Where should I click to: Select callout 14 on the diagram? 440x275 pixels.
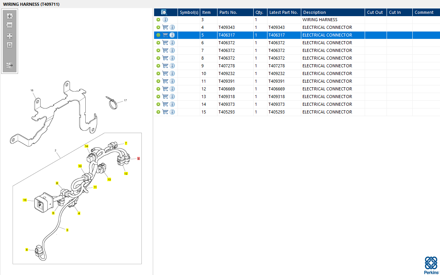click(x=86, y=146)
